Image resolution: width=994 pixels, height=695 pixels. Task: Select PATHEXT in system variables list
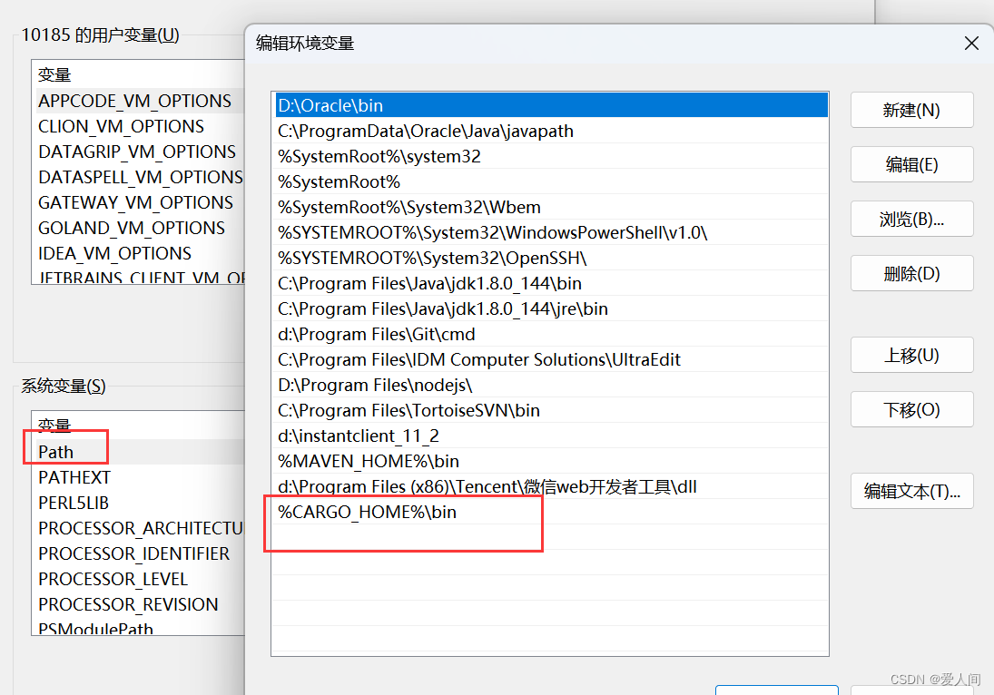140,477
